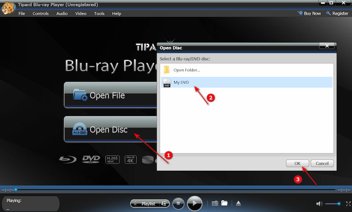Viewport: 352px width, 212px height.
Task: Open the Help menu
Action: tap(117, 14)
